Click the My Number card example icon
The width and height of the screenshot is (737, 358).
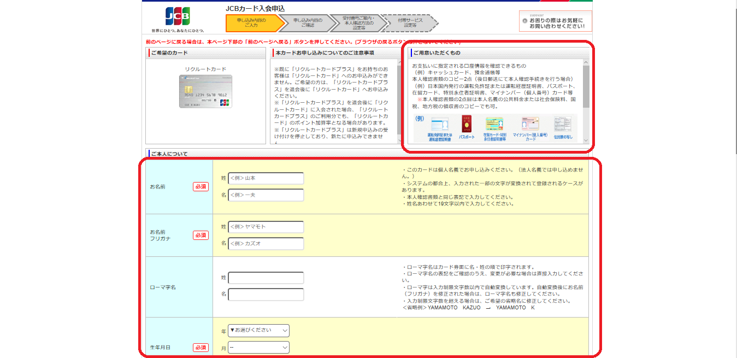529,123
